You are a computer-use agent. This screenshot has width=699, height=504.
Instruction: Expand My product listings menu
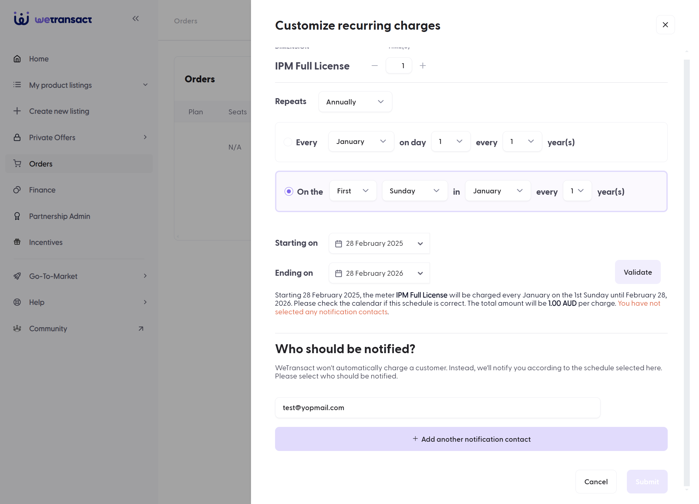click(145, 85)
